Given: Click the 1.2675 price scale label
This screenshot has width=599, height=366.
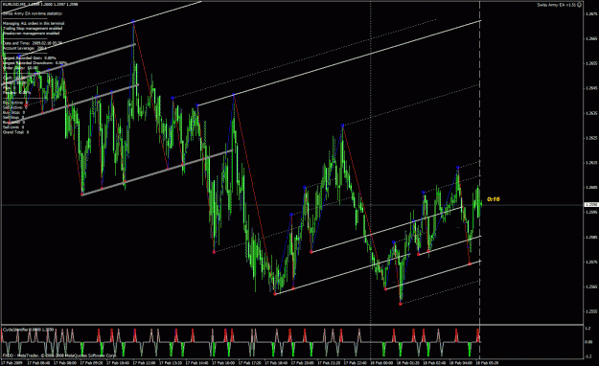Looking at the screenshot, I should pos(591,13).
